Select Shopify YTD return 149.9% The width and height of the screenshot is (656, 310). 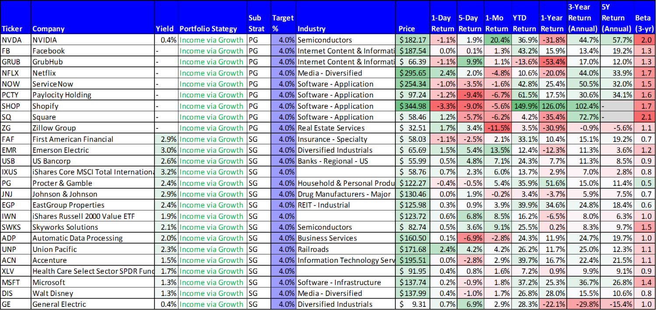(x=525, y=106)
